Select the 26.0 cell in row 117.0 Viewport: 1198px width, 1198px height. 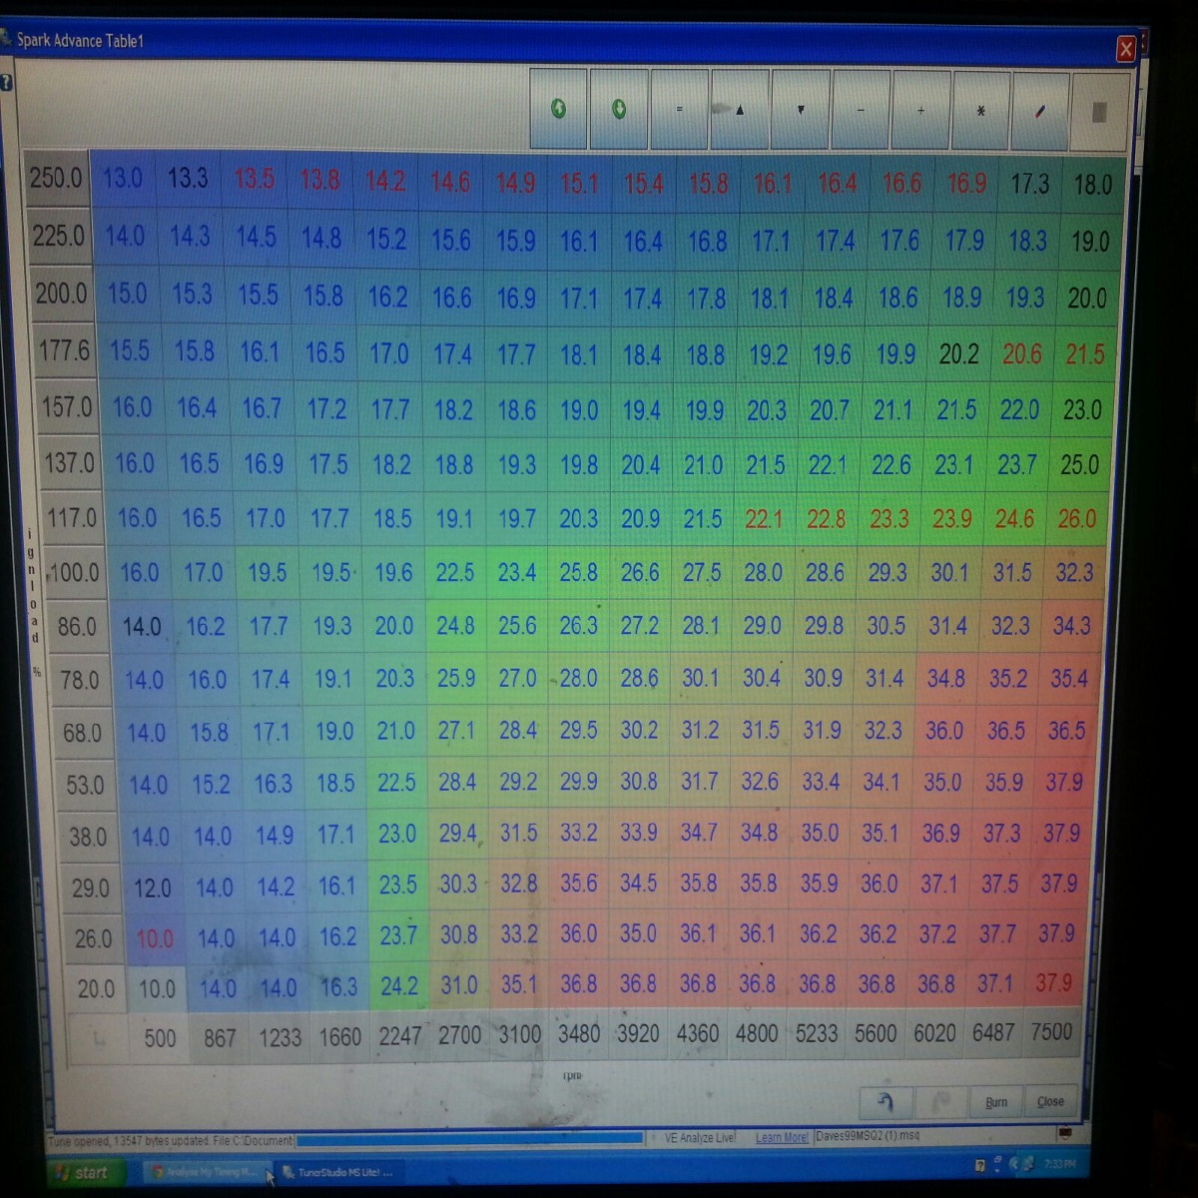[x=1077, y=519]
